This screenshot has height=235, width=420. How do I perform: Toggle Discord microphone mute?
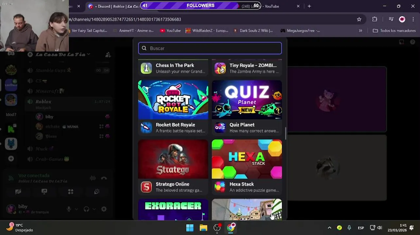[x=69, y=209]
